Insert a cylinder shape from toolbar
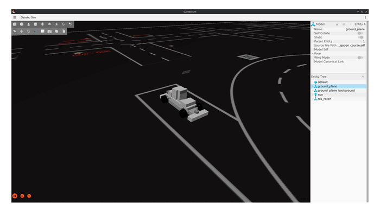The height and width of the screenshot is (216, 380). click(35, 24)
